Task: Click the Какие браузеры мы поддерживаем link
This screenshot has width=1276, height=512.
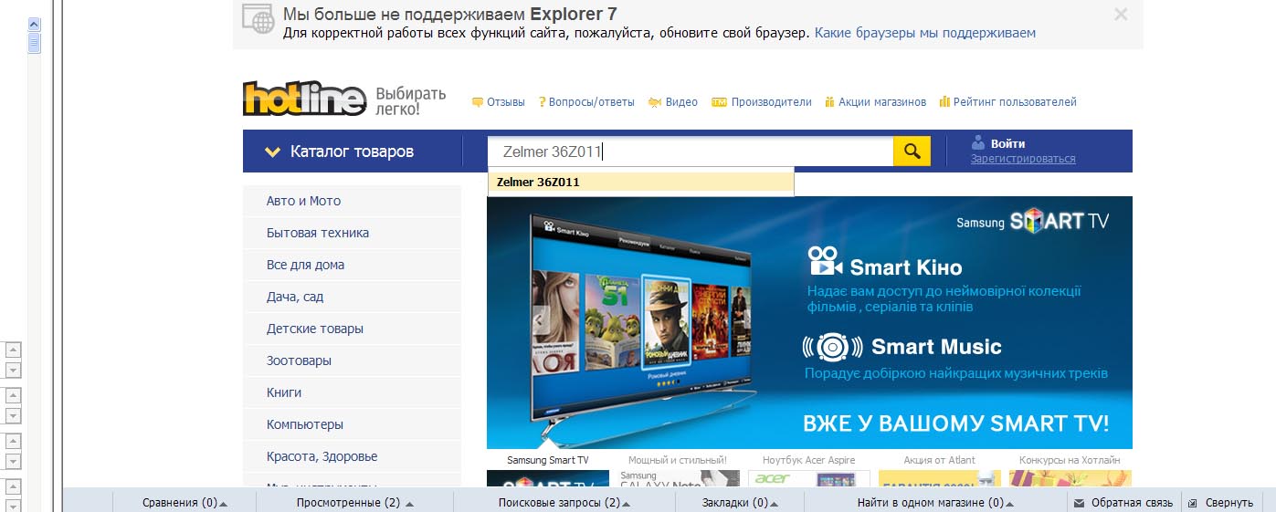Action: [925, 33]
